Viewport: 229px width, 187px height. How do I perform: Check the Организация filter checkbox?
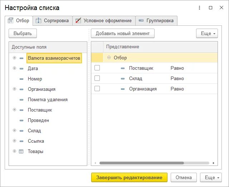point(97,89)
